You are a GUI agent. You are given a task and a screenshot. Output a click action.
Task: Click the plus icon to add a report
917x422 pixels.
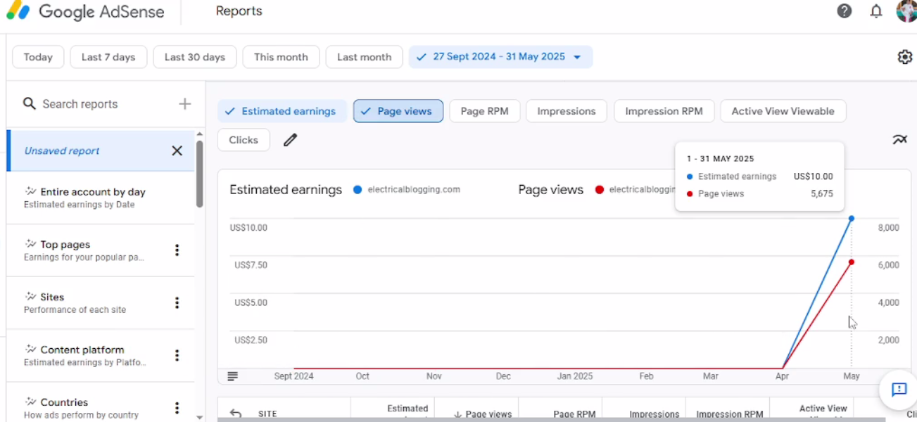pos(184,104)
